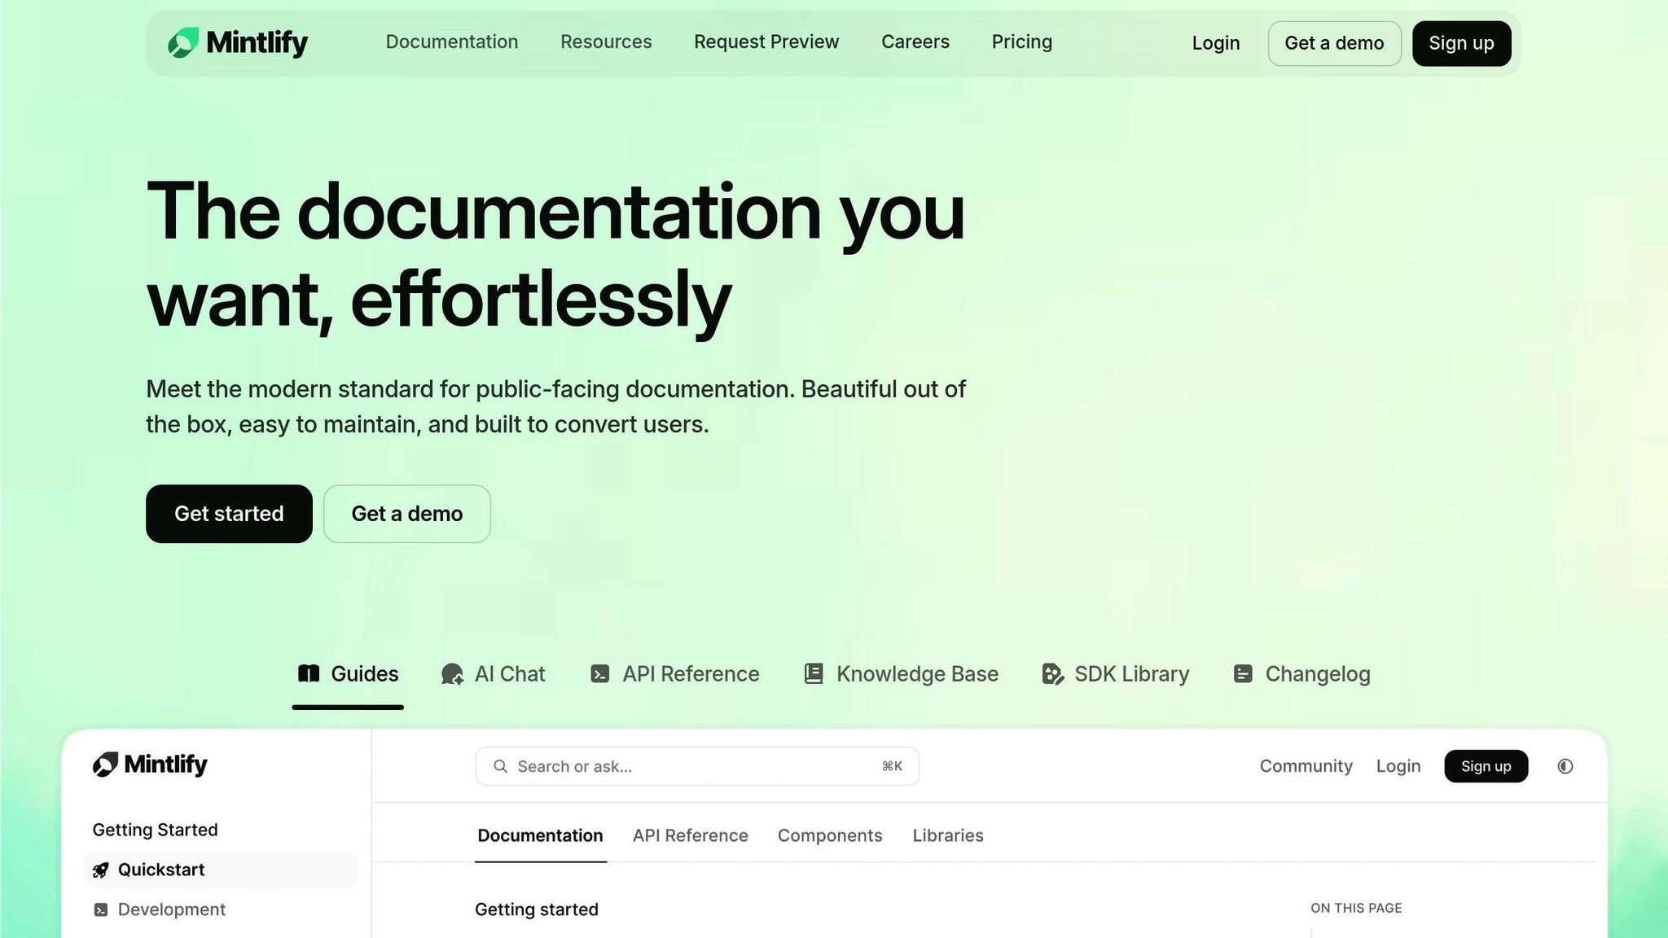This screenshot has width=1668, height=938.
Task: Open Careers in the navbar
Action: (915, 42)
